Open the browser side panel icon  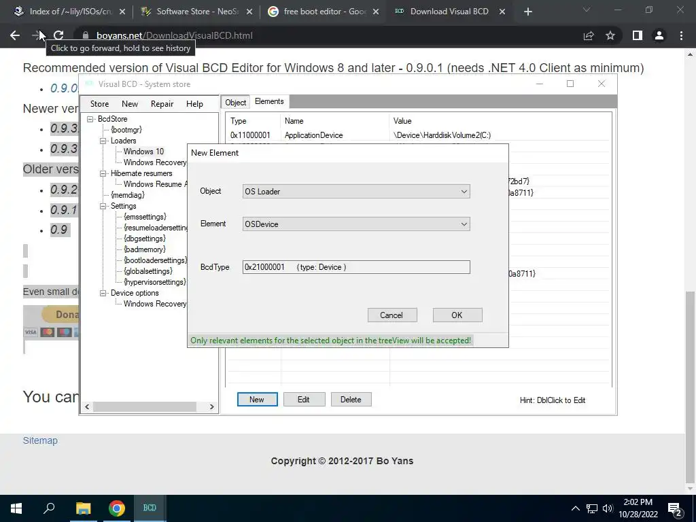click(638, 35)
